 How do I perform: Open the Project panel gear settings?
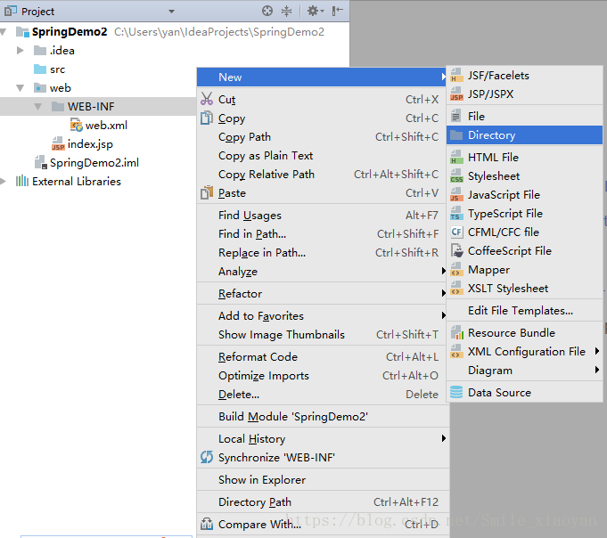316,11
